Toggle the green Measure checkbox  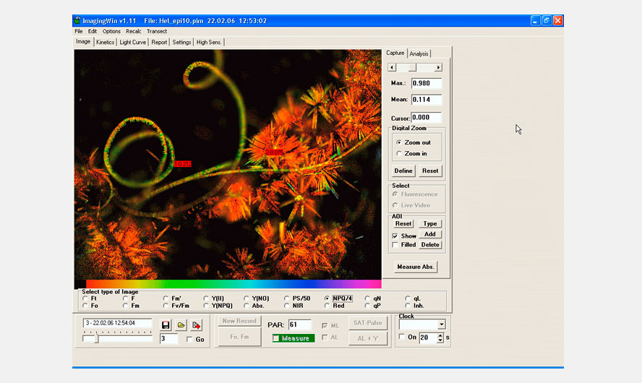click(x=276, y=338)
